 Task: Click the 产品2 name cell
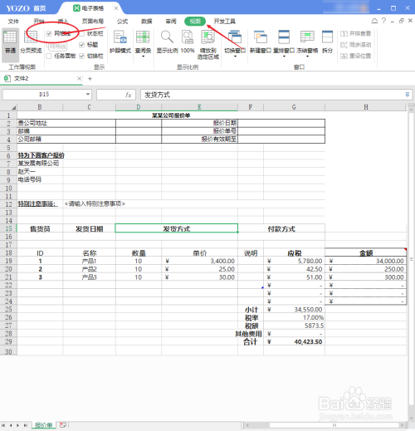pos(89,269)
